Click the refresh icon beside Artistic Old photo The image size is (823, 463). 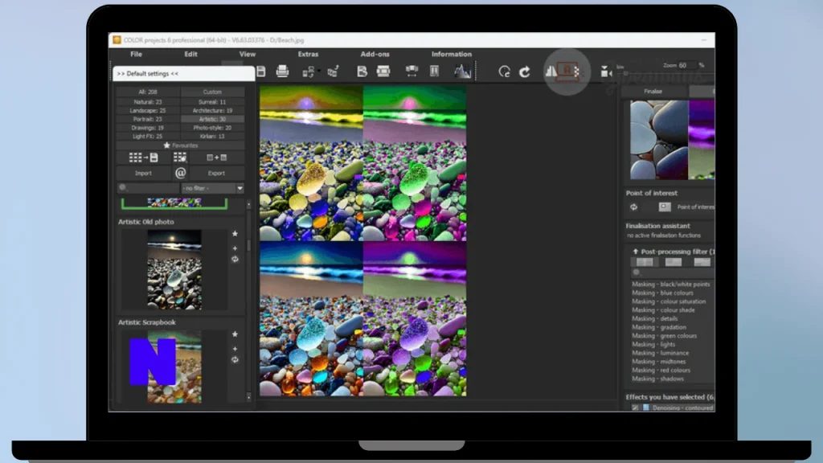tap(235, 260)
